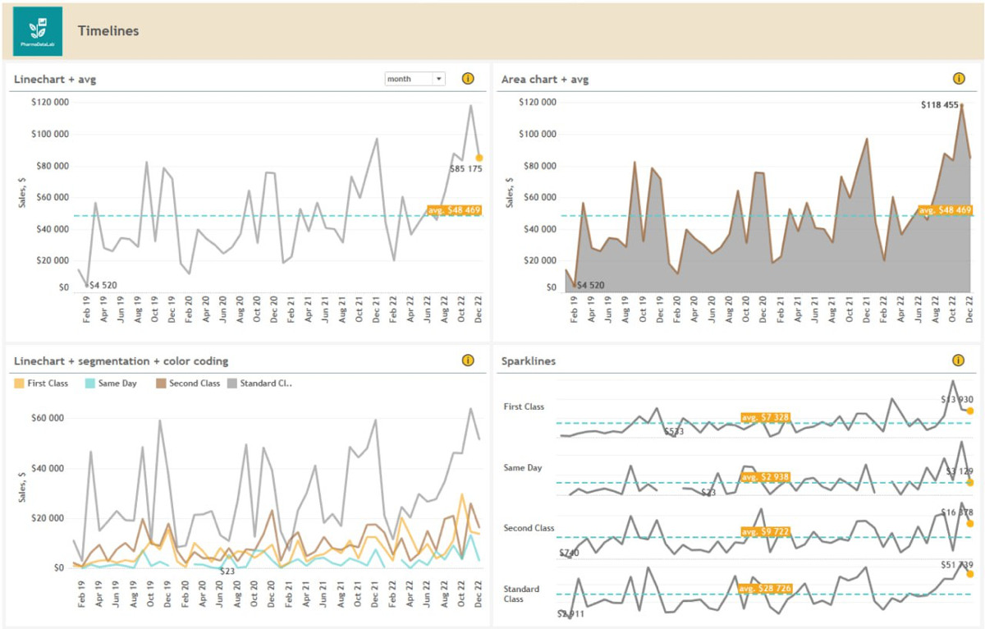Click the Second Class legend color swatch
This screenshot has height=629, width=985.
[162, 383]
